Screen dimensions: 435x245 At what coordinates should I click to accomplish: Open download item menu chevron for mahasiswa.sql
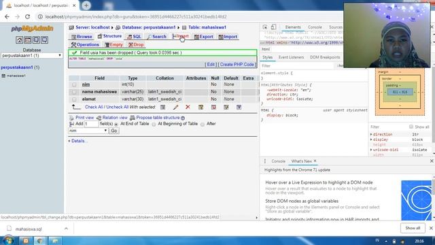(66, 229)
